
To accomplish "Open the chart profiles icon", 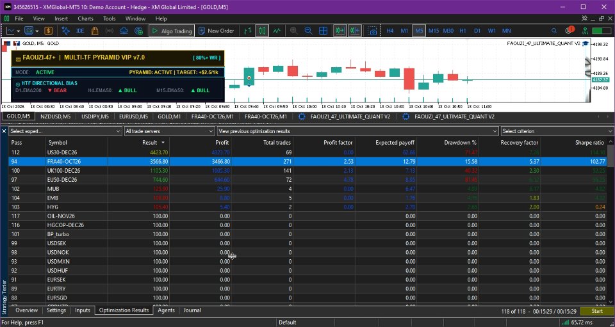I will (29, 31).
